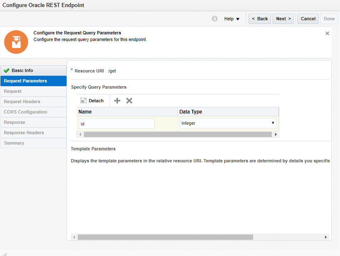Click the Template Parameters heading

point(93,149)
